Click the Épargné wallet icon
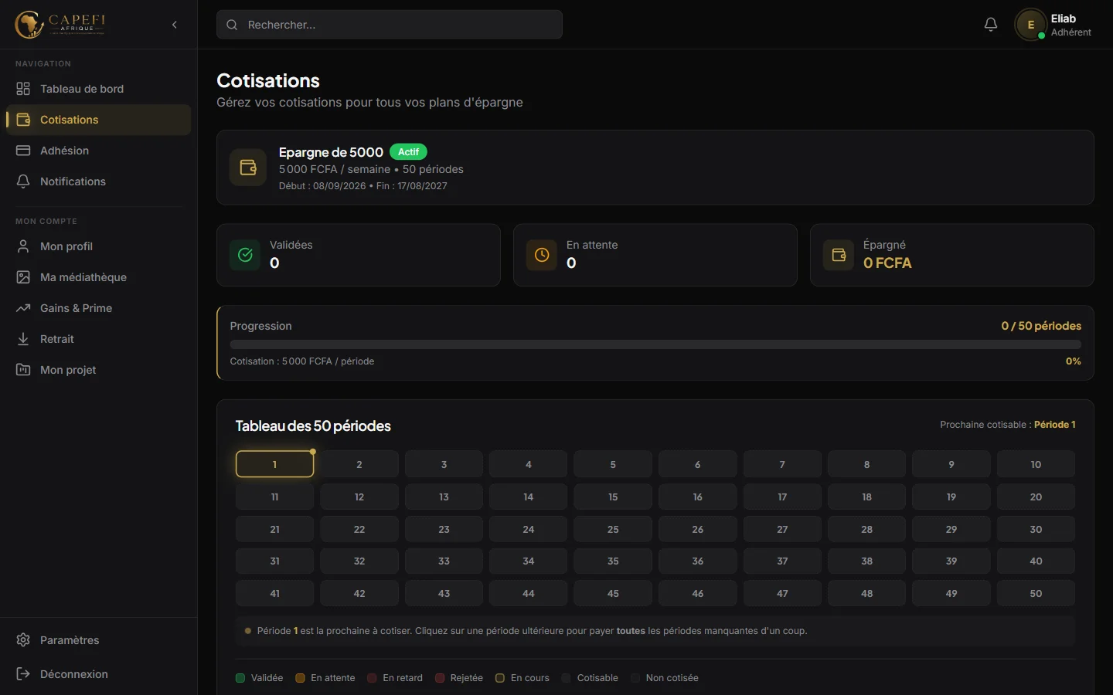This screenshot has height=695, width=1113. point(839,255)
